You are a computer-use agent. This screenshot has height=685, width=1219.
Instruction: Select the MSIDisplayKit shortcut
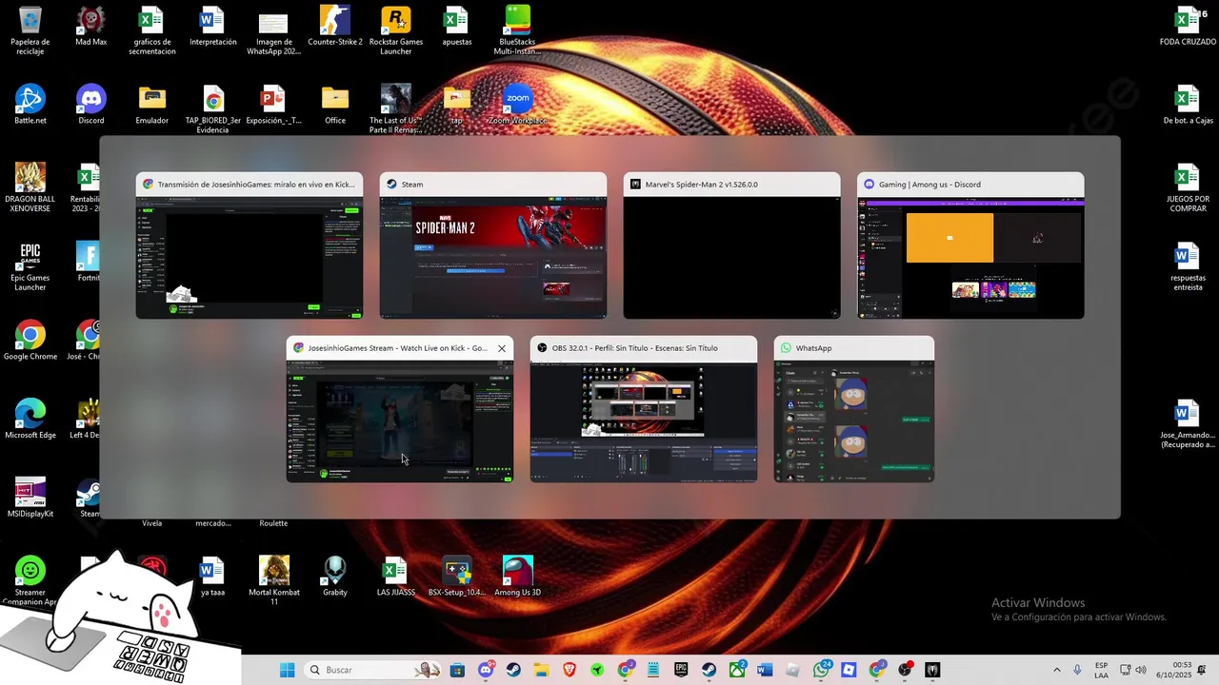(x=30, y=498)
